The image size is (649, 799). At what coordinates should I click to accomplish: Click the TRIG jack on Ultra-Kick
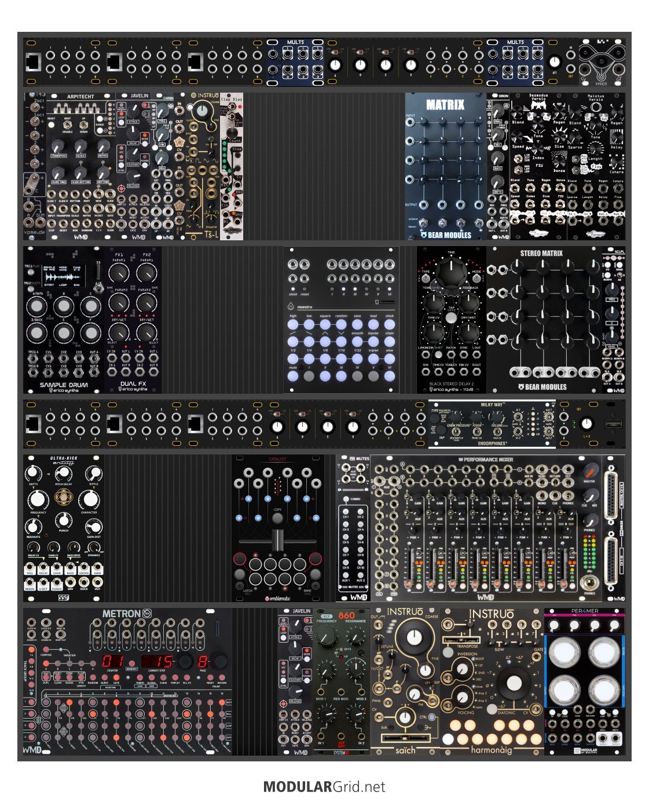tap(30, 566)
